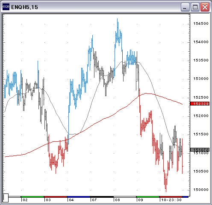Minimize the ENQH5,15 chart window
The width and height of the screenshot is (212, 205).
[x=185, y=7]
